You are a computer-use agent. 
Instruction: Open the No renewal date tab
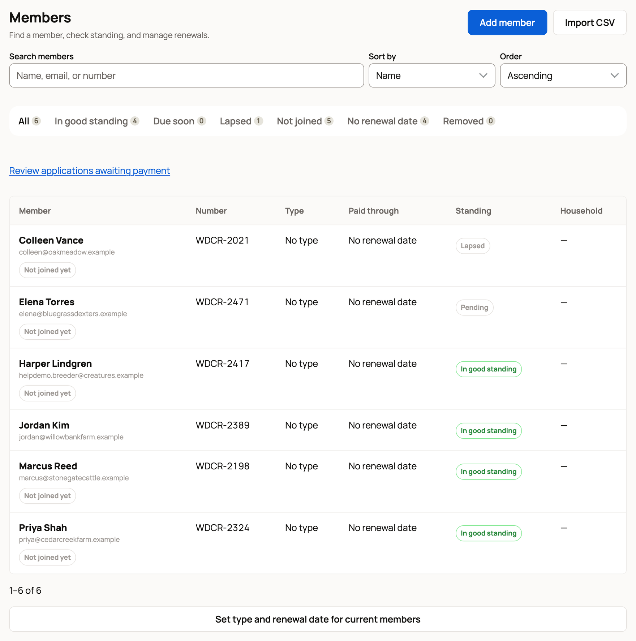388,121
